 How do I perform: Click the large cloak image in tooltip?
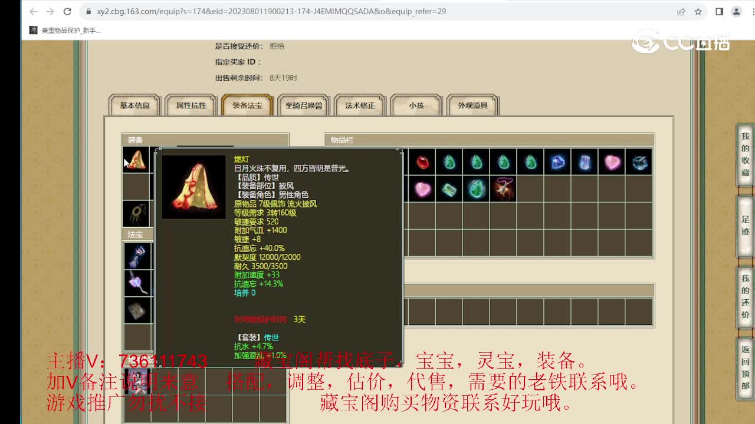pyautogui.click(x=193, y=187)
